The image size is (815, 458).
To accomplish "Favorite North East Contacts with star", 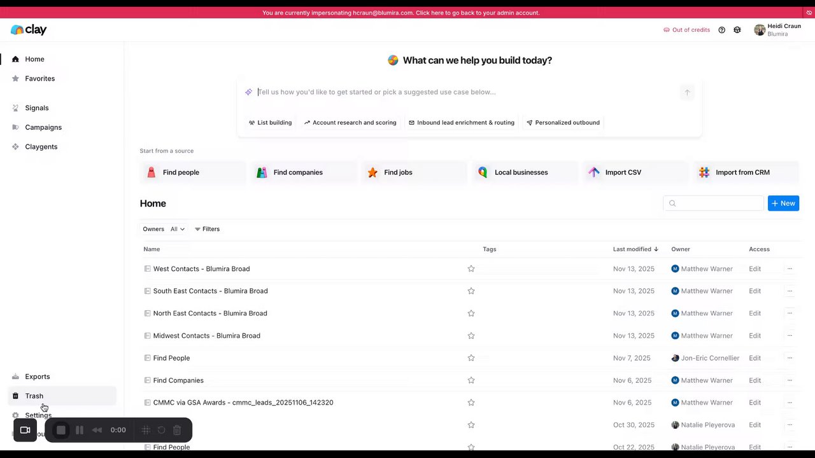I will (471, 314).
